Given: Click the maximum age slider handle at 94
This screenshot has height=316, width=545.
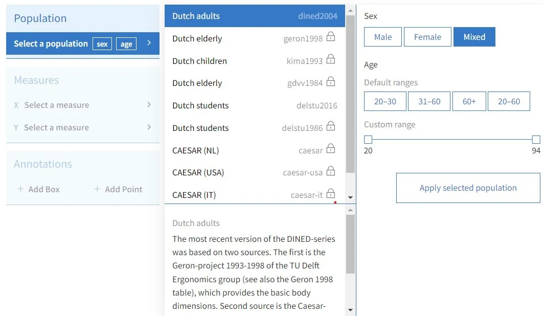Looking at the screenshot, I should pyautogui.click(x=536, y=140).
